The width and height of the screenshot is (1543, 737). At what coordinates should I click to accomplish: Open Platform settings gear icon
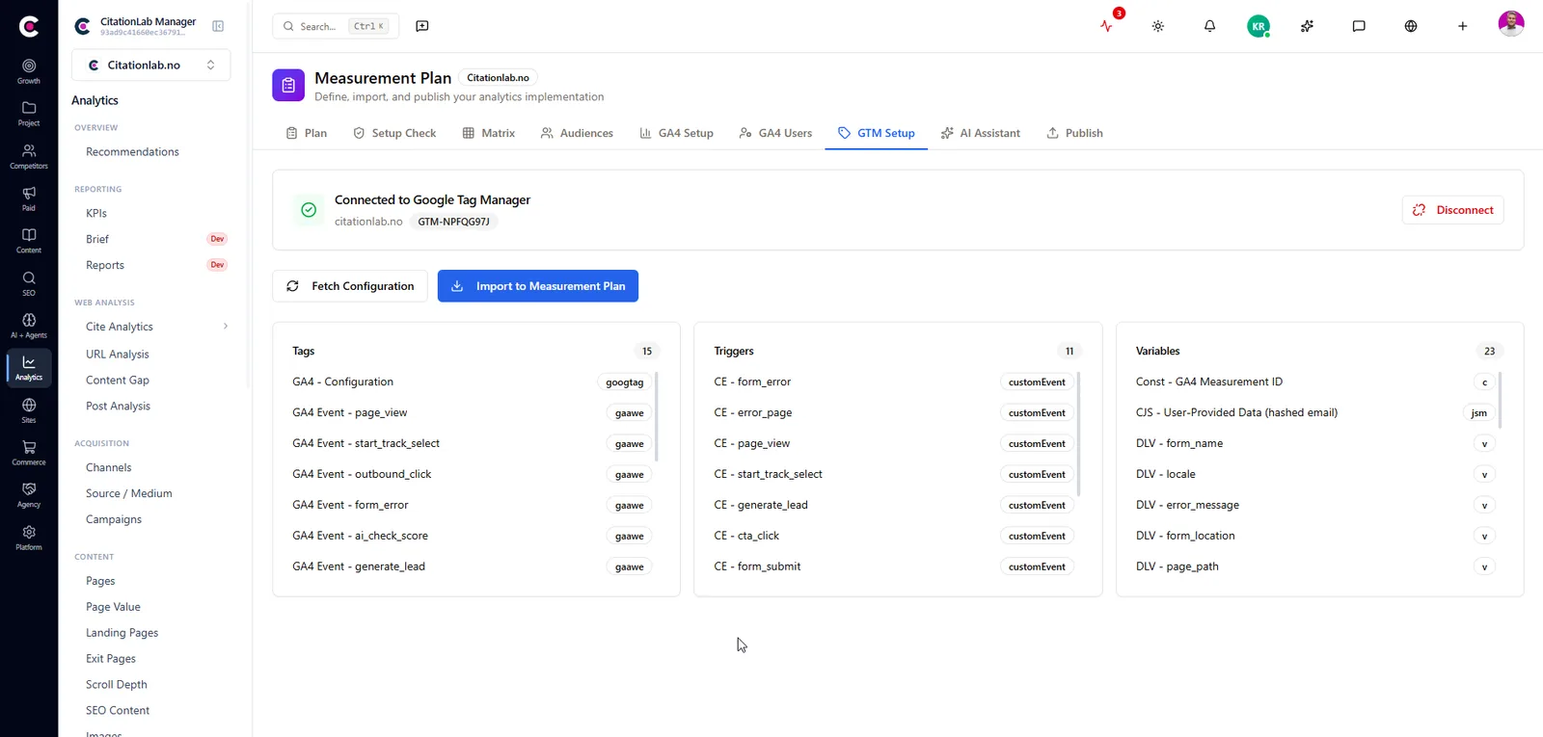pos(29,538)
